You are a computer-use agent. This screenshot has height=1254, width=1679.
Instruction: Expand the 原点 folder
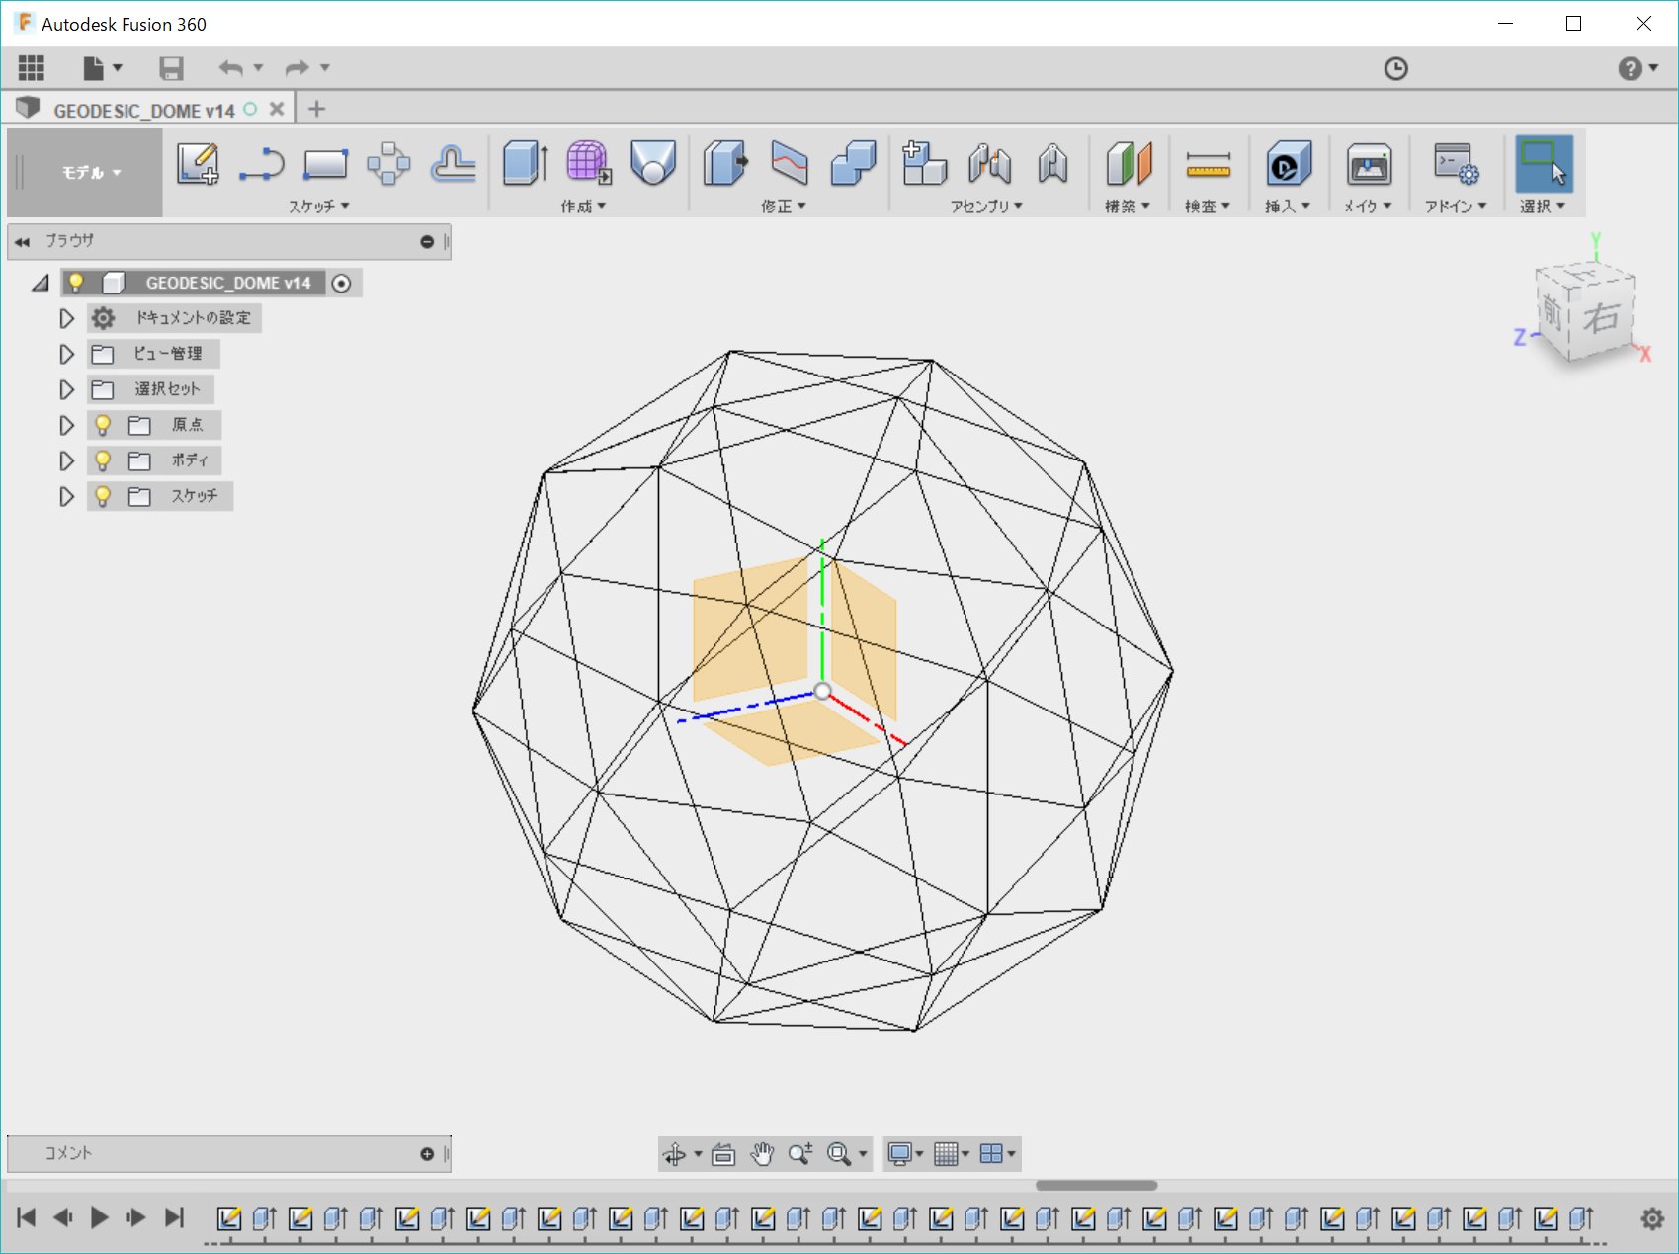point(66,425)
